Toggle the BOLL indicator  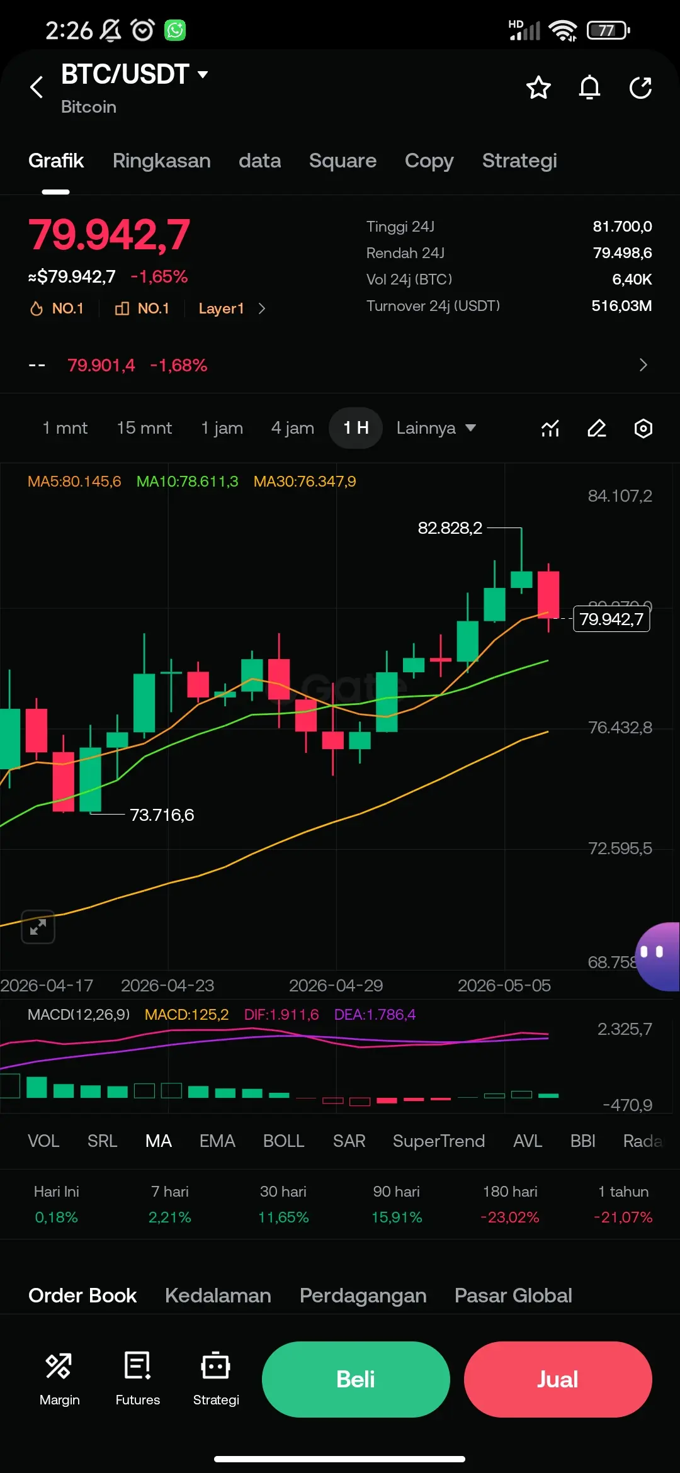coord(284,1141)
